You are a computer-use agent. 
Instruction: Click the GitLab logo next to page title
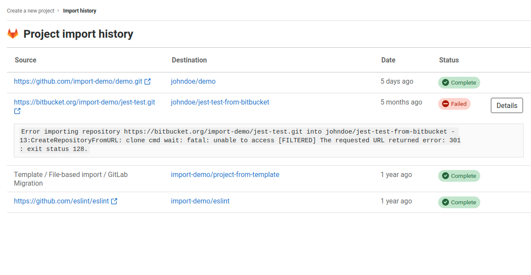(13, 33)
